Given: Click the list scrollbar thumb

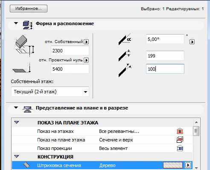Looking at the screenshot, I should click(x=196, y=131).
